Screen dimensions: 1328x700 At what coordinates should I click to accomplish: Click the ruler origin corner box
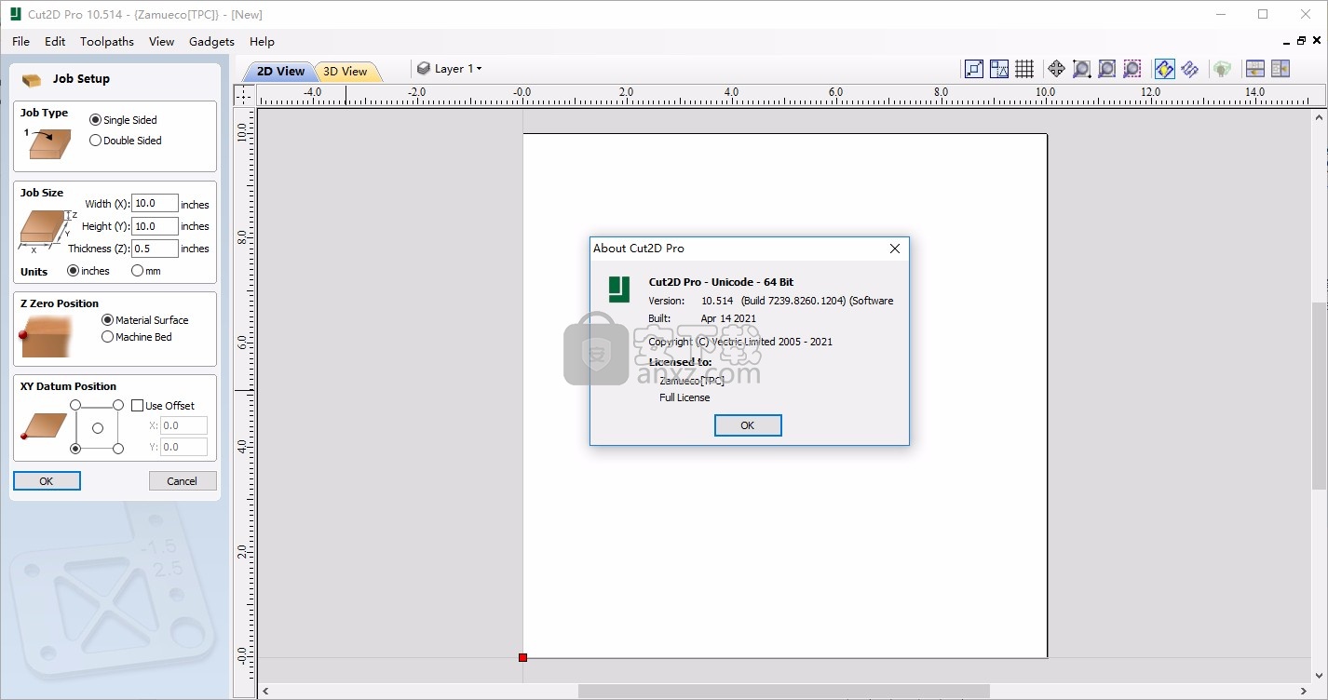point(243,95)
